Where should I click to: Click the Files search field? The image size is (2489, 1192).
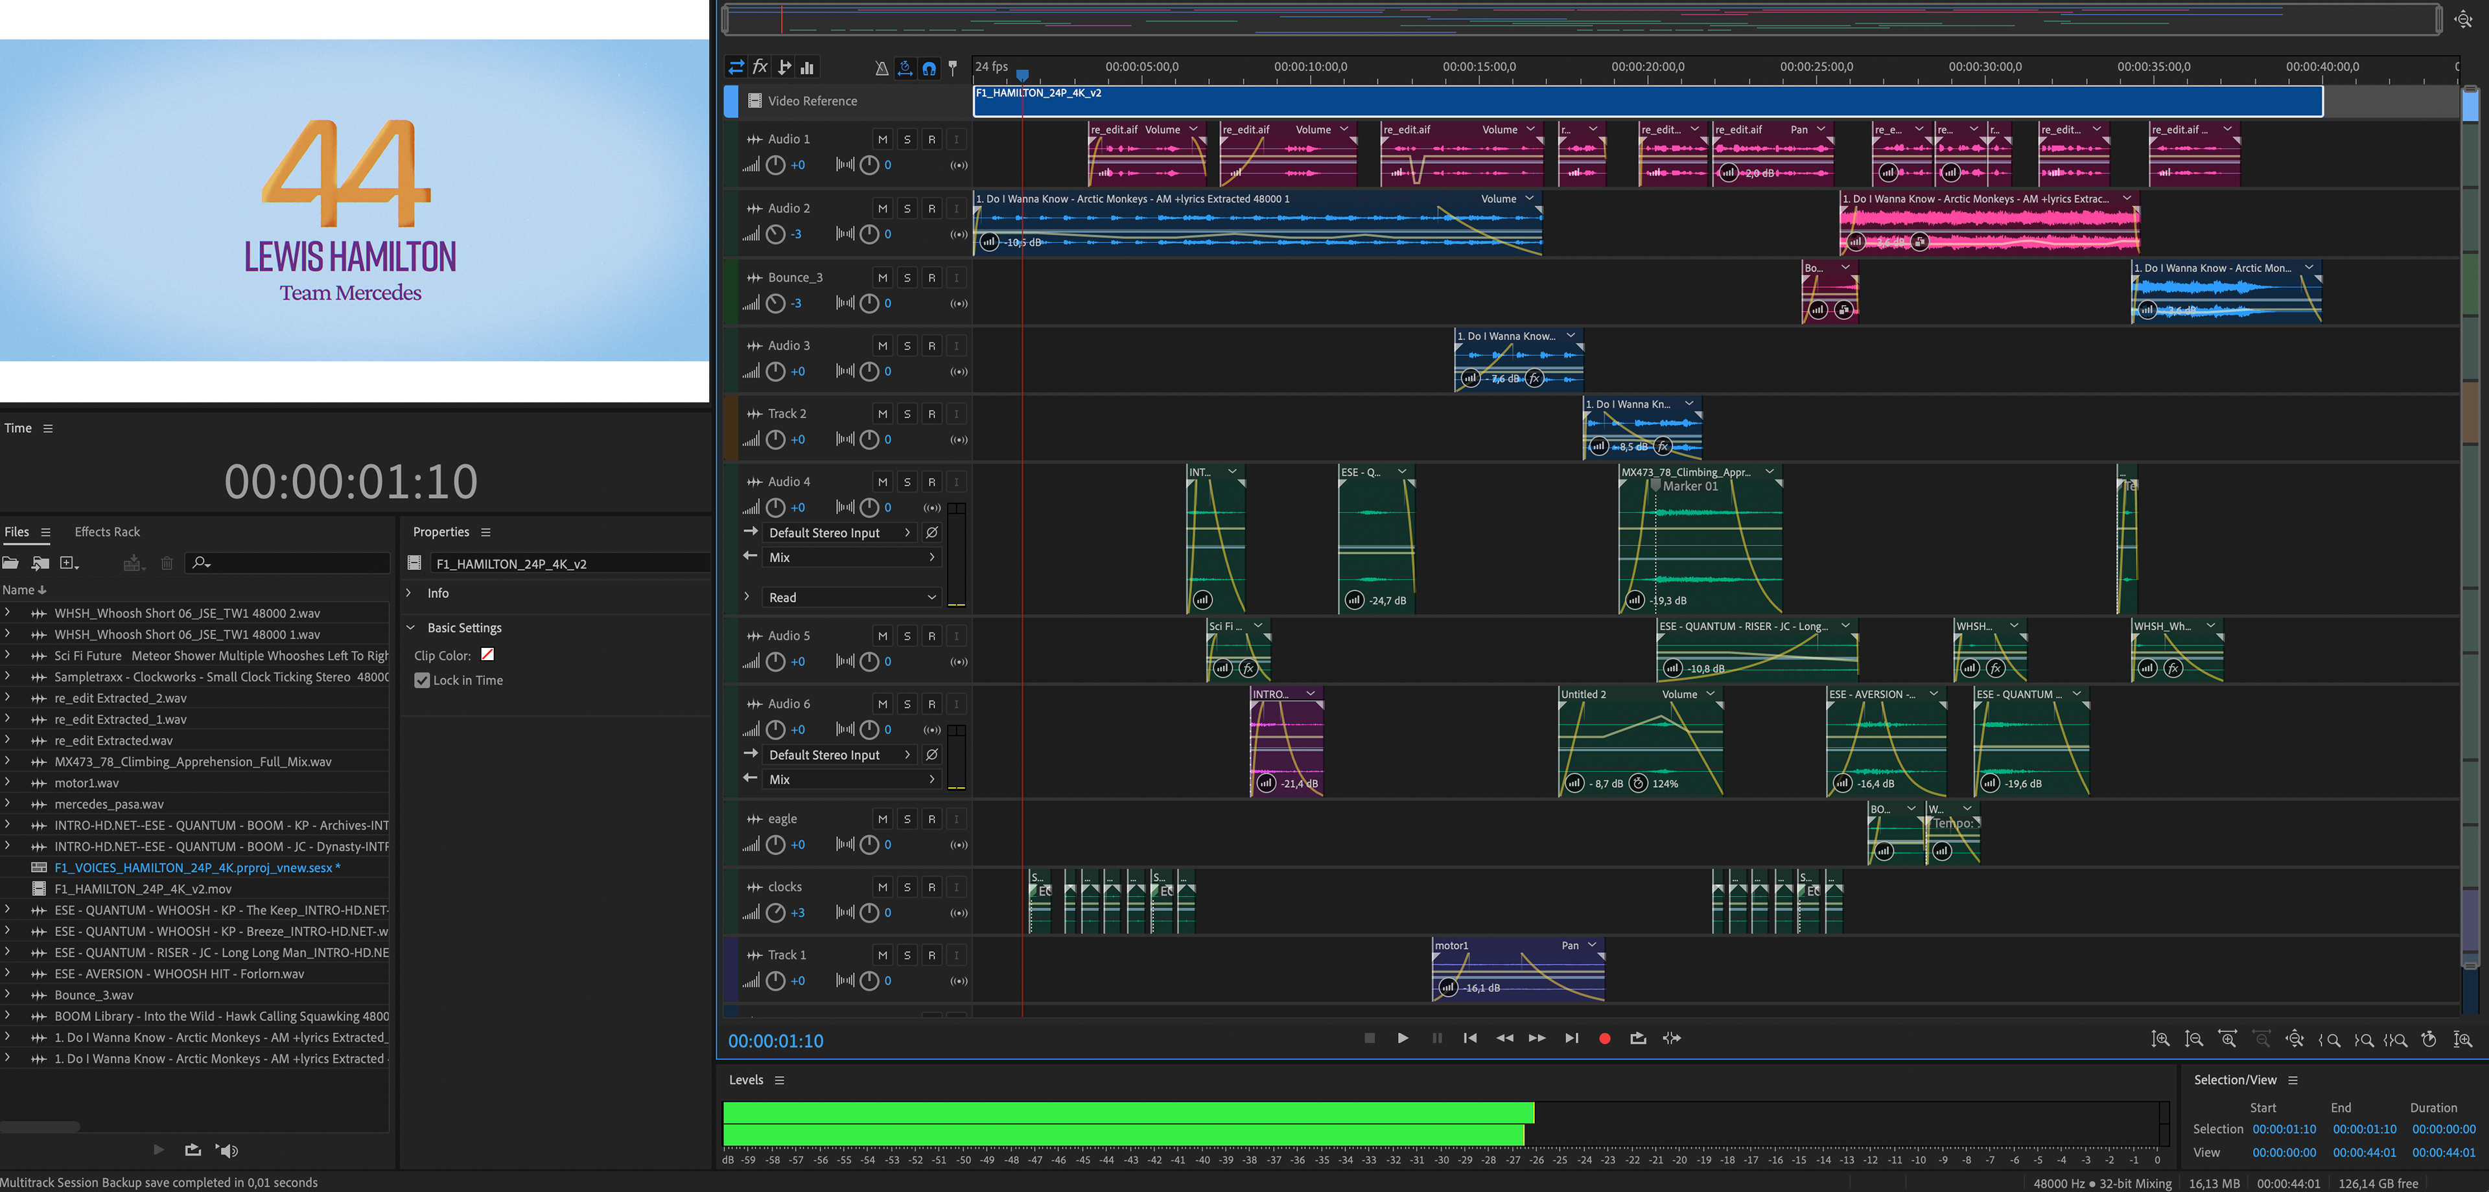pyautogui.click(x=288, y=562)
